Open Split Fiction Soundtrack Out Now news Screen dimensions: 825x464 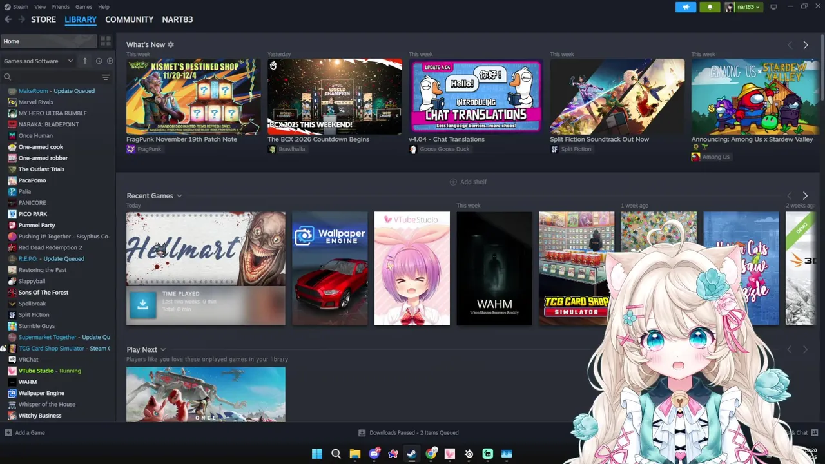tap(617, 97)
